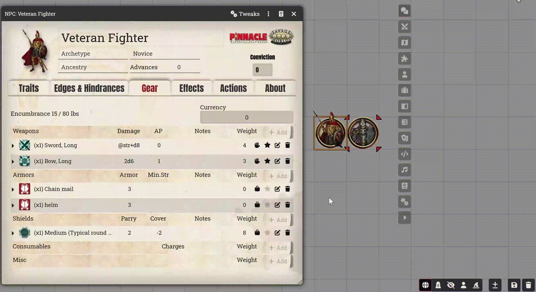Toggle favorite star for Bow, Long

click(267, 161)
